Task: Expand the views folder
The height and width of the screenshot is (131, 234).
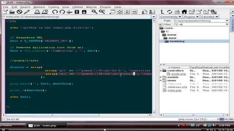Action: tap(161, 80)
